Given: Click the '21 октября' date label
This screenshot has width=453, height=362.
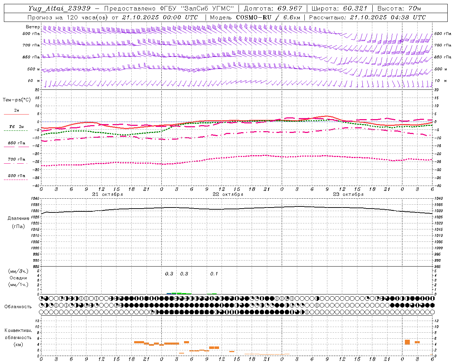Looking at the screenshot, I should point(108,194).
